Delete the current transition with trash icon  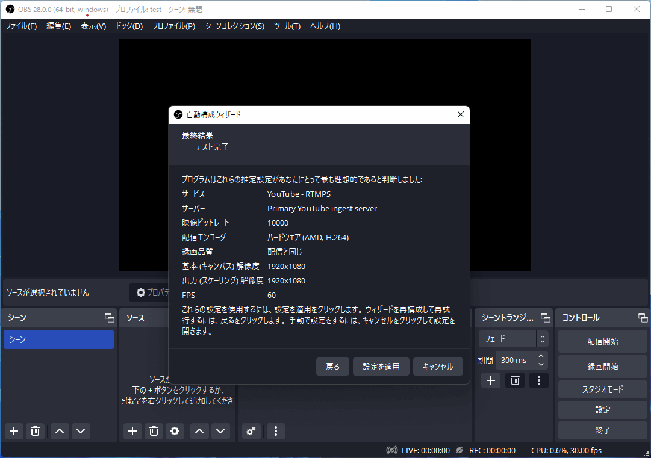(514, 380)
